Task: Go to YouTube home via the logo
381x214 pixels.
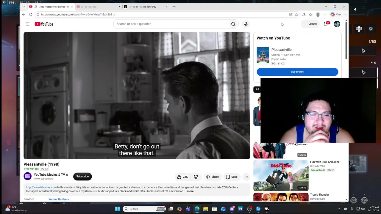Action: [44, 24]
